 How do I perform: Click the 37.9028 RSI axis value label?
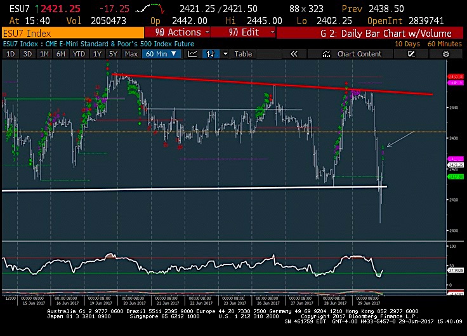click(x=456, y=270)
